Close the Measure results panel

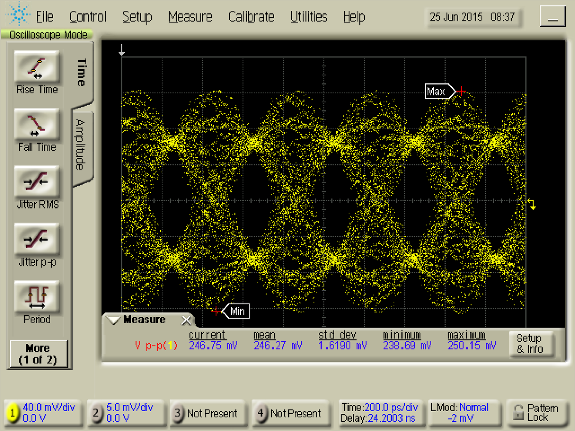(186, 320)
